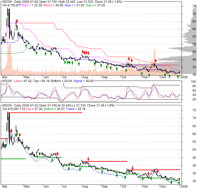
Task: Click the red sell arrow near 65 in top chart
Action: point(17,21)
